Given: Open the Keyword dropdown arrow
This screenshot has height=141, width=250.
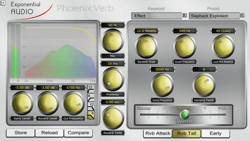Looking at the screenshot, I should (x=185, y=15).
